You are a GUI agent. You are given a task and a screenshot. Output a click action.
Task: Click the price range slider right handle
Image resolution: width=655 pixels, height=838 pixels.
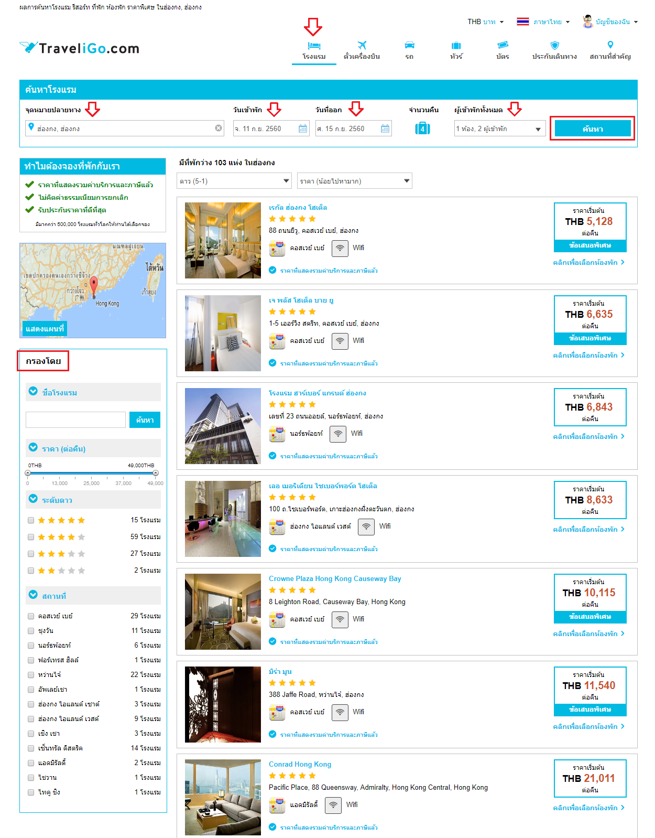click(x=156, y=473)
